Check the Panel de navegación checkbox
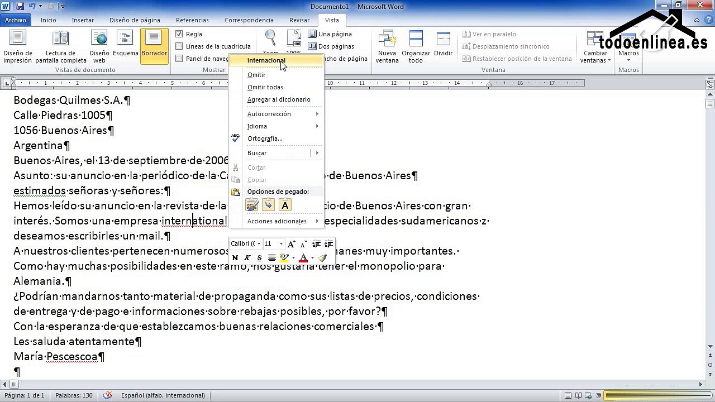 click(179, 59)
